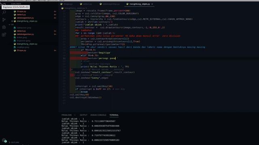Select menghitung_objek.py in the Open Editors list
The width and height of the screenshot is (259, 145).
click(x=27, y=21)
